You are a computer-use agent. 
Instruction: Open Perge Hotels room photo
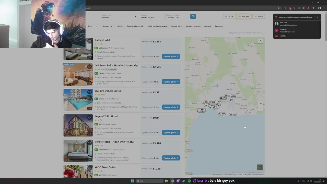pos(78,151)
